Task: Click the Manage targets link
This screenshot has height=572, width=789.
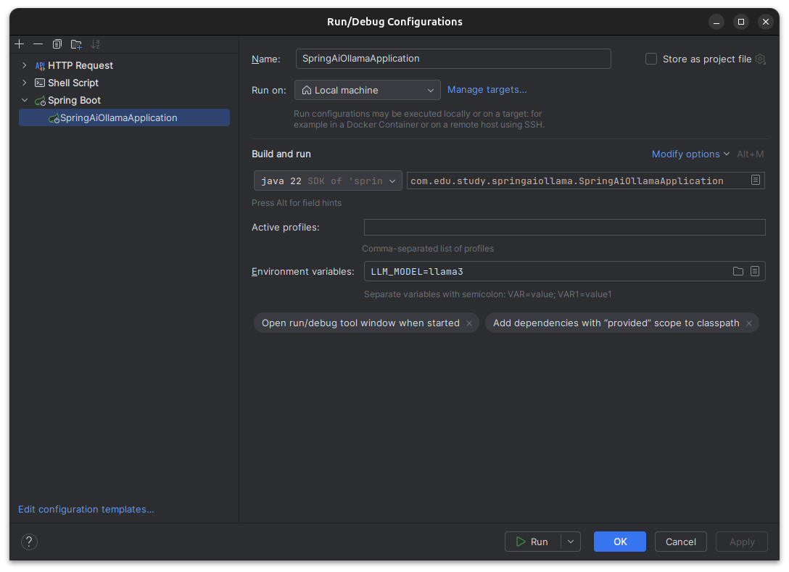Action: click(x=487, y=90)
